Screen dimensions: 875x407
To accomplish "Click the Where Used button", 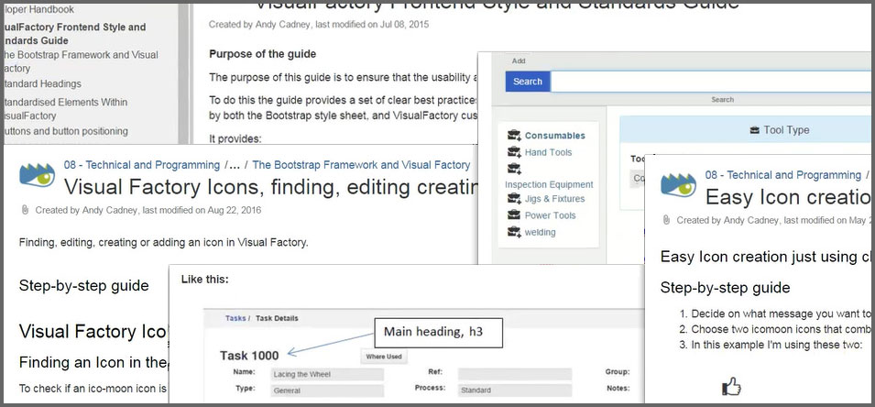I will point(384,357).
